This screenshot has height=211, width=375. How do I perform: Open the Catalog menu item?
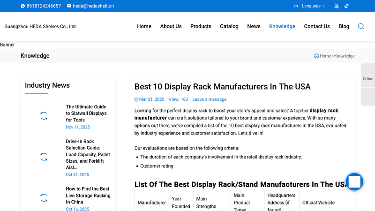(229, 26)
